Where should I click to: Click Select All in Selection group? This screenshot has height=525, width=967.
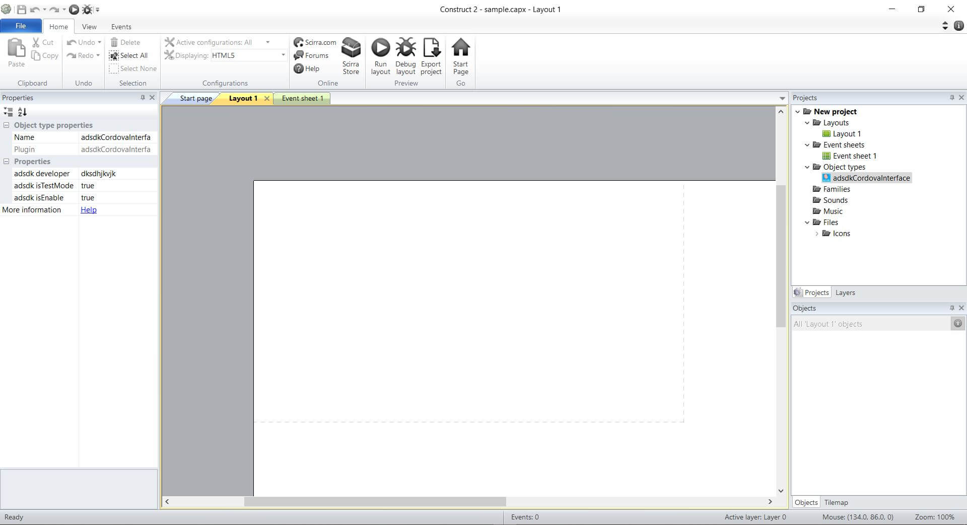(128, 55)
